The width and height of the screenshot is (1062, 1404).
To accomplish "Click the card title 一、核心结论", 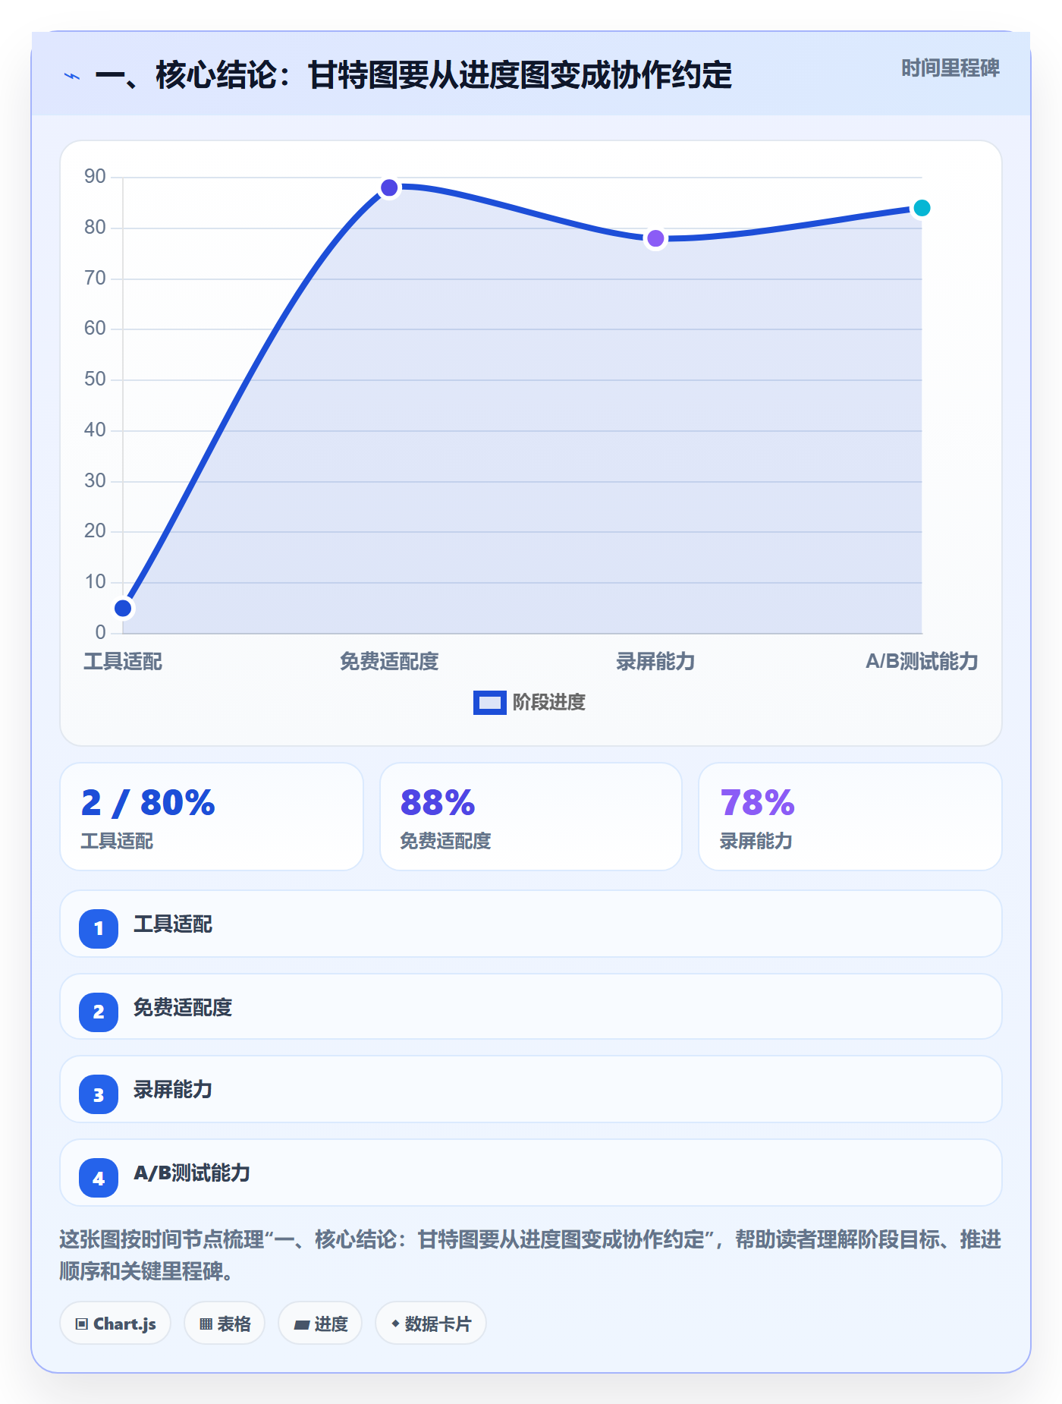I will (x=413, y=76).
